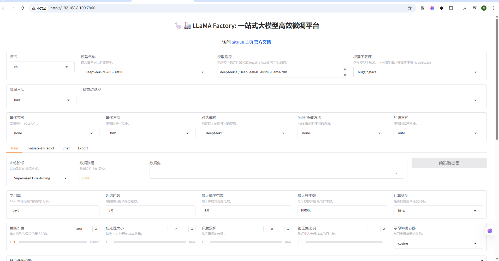
Task: Switch to Evaluate & Predict tab
Action: [x=40, y=148]
